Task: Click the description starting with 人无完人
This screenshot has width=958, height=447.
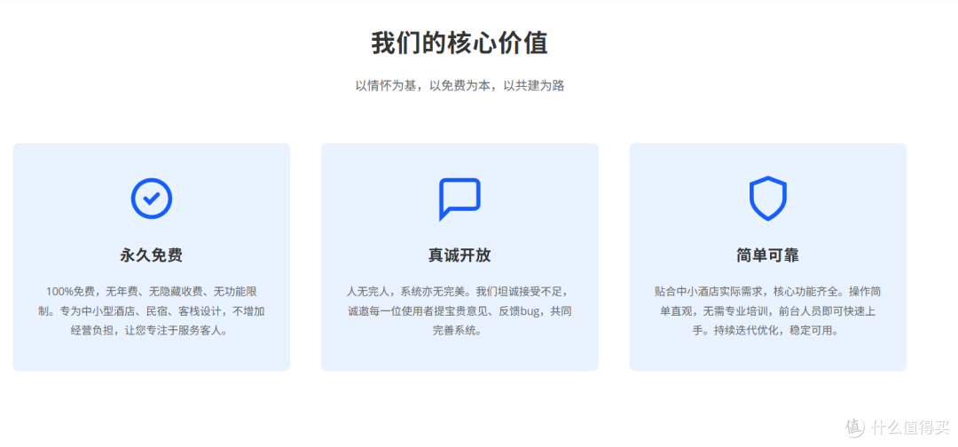Action: pos(459,311)
